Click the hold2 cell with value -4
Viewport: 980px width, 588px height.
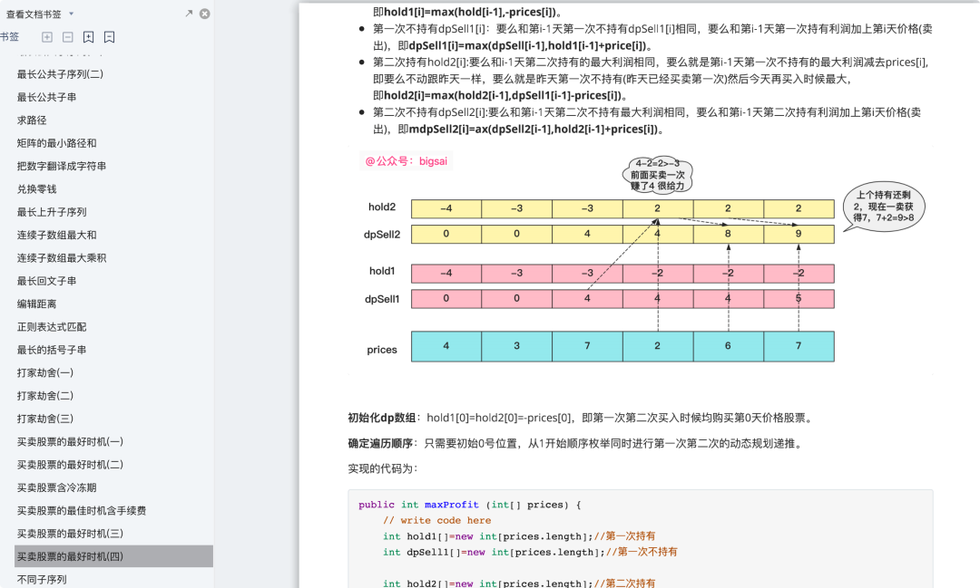[446, 208]
